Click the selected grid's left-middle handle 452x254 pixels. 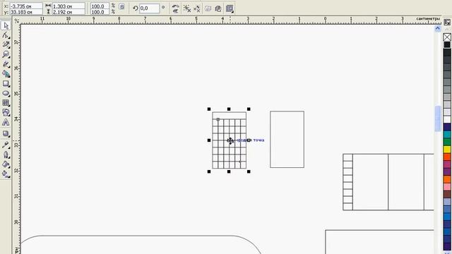209,140
